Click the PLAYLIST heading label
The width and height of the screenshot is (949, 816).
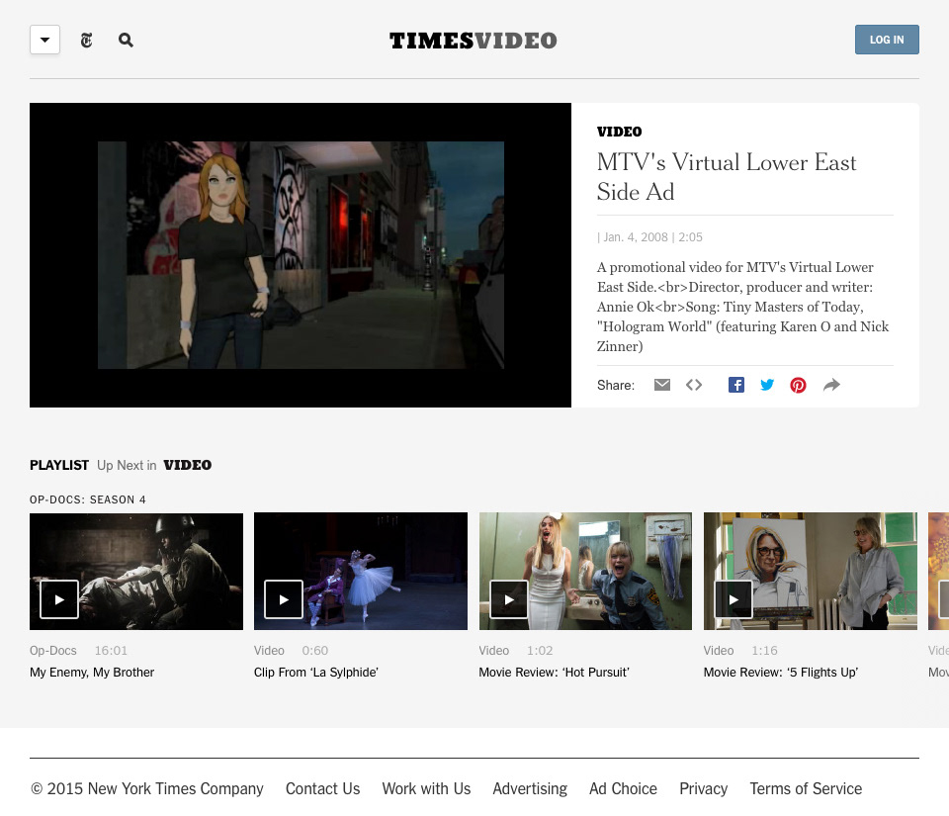click(x=59, y=465)
